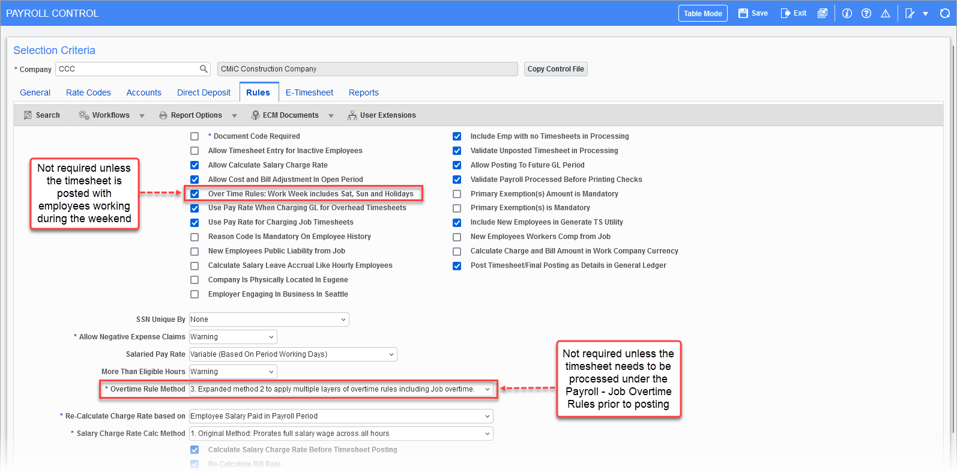Viewport: 957px width, 472px height.
Task: Expand the dropdown arrow beside edit page icon
Action: click(926, 14)
